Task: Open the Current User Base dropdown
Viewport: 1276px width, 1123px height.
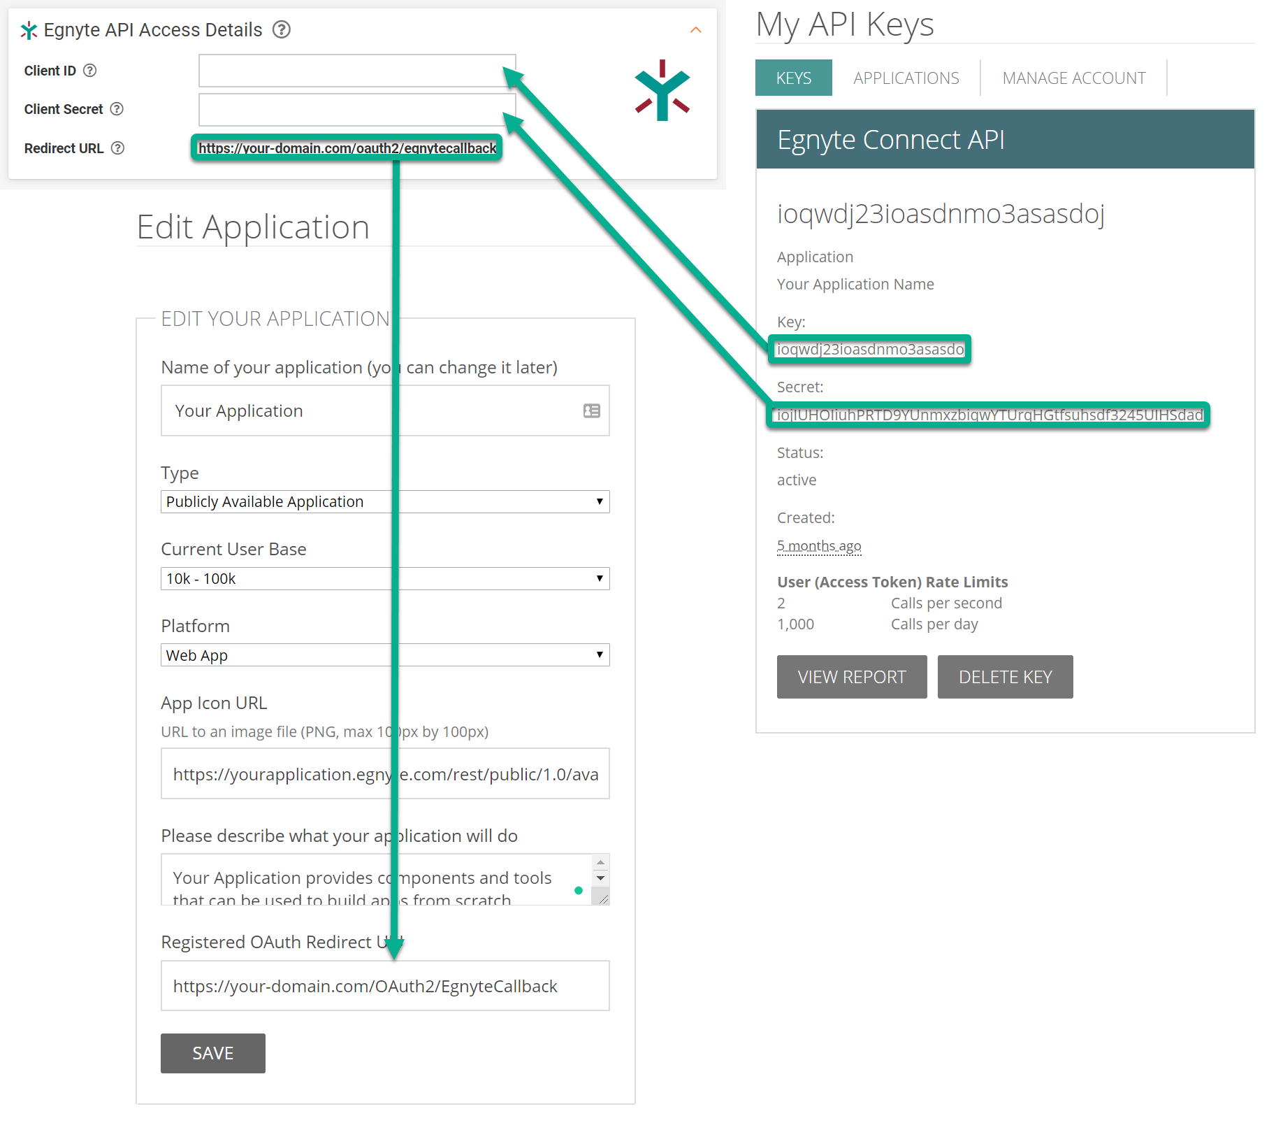Action: click(x=385, y=578)
